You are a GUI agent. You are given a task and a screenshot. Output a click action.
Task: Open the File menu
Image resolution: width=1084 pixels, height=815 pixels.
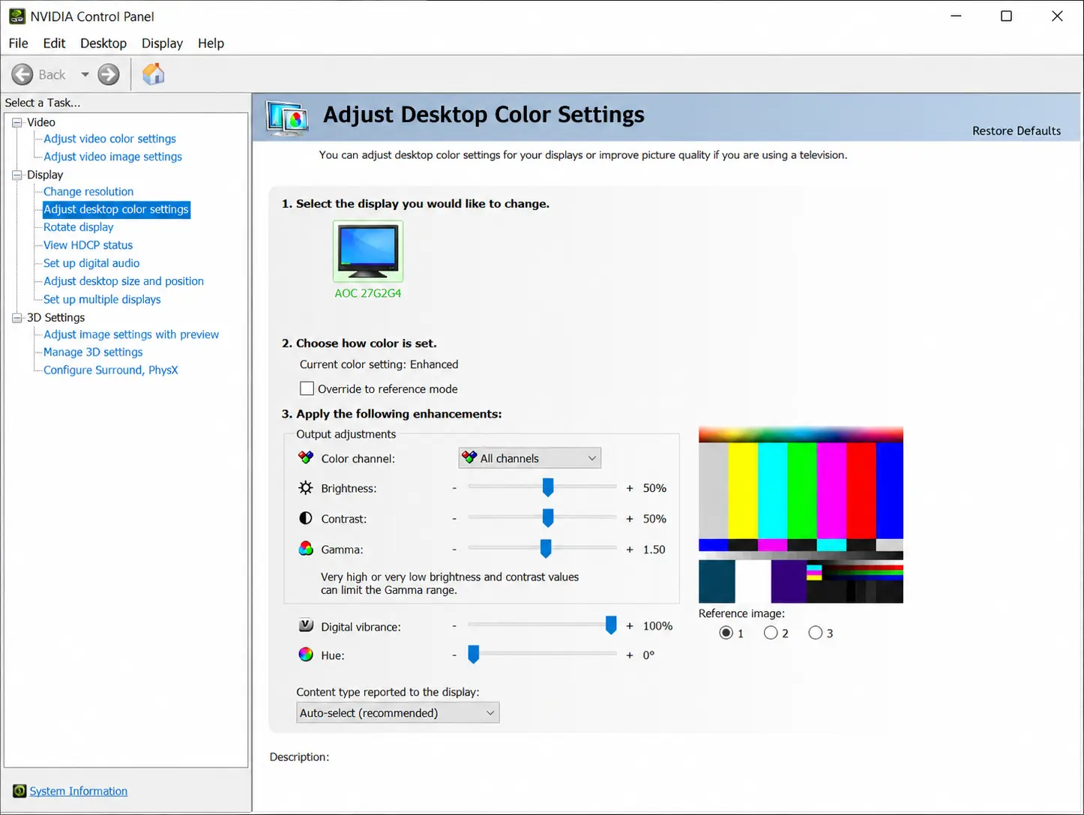18,43
